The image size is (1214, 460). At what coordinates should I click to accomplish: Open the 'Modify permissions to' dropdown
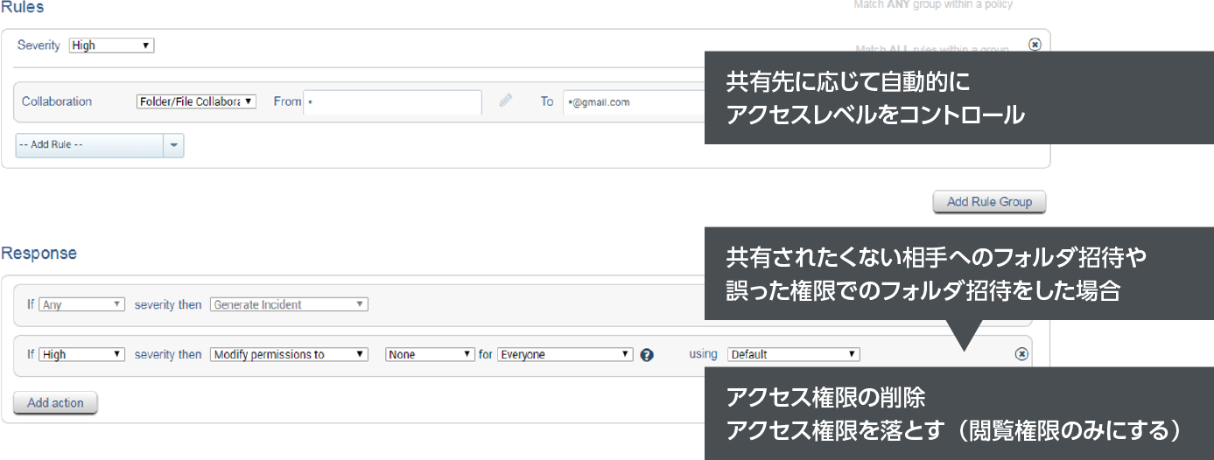click(289, 354)
